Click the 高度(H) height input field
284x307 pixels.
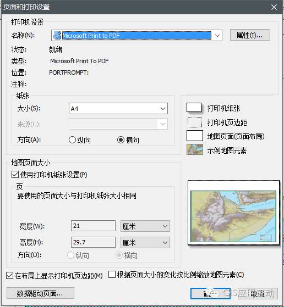93,242
